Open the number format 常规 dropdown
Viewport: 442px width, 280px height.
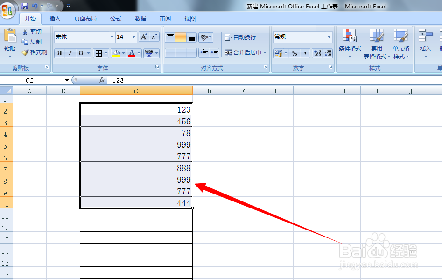pyautogui.click(x=329, y=37)
